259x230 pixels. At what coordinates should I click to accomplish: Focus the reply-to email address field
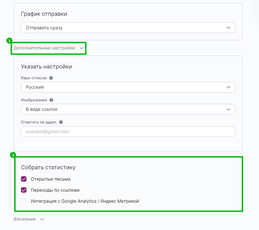coord(128,131)
